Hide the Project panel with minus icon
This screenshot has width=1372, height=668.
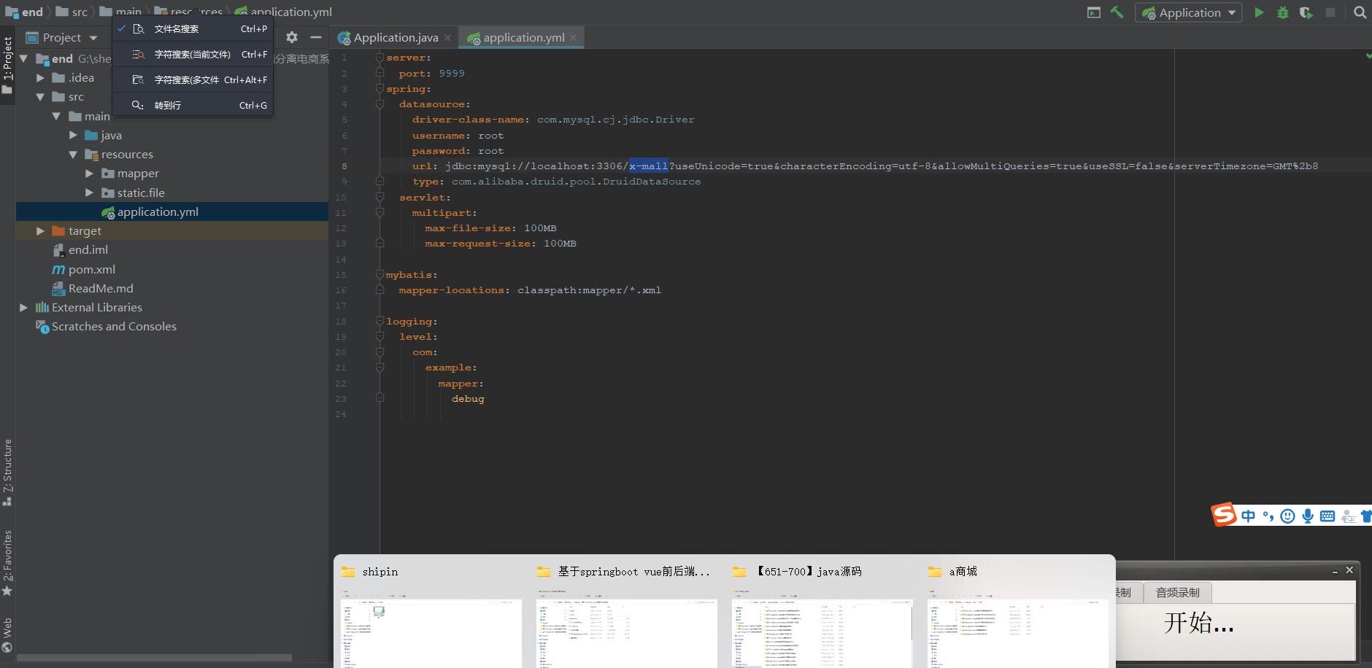[316, 37]
